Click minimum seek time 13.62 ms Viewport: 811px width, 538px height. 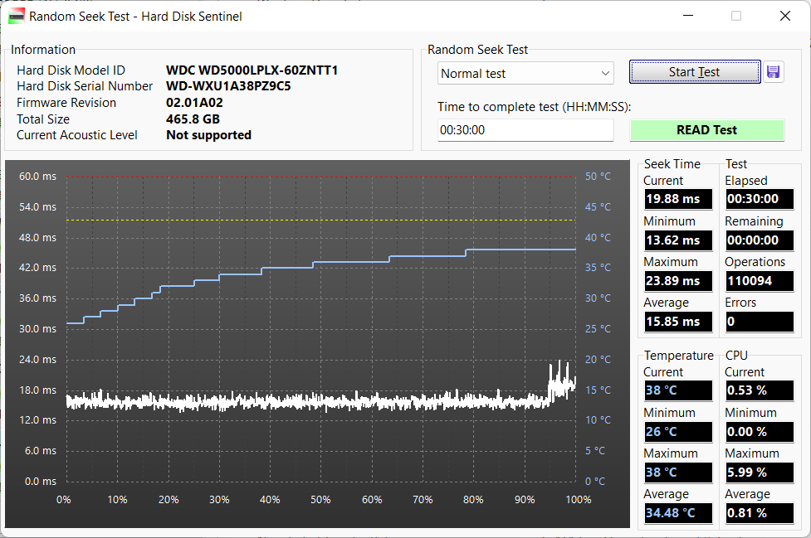click(678, 240)
